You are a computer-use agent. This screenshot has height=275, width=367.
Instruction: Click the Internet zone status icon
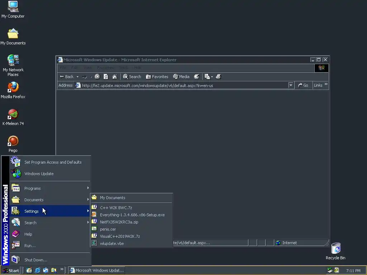click(x=278, y=243)
